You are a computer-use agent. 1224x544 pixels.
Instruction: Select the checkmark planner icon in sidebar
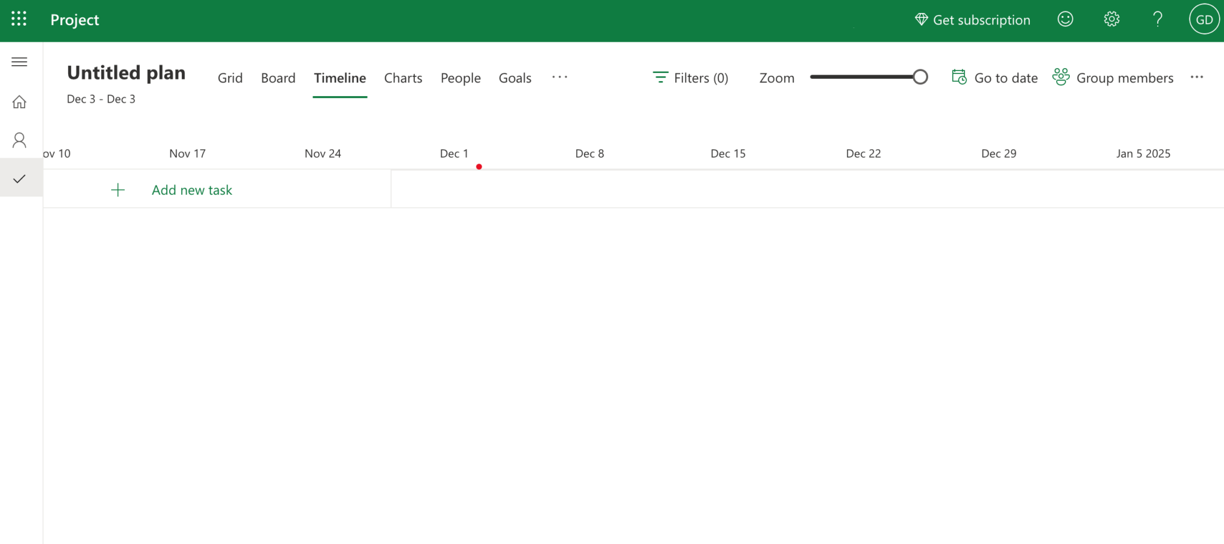coord(20,178)
